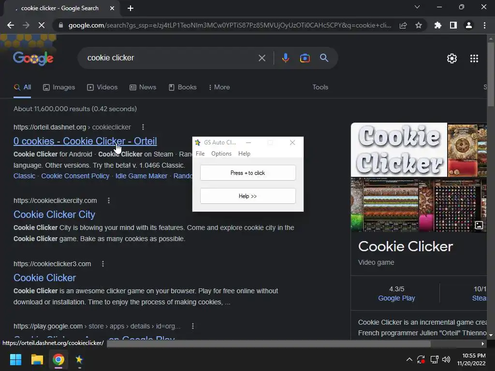Click the browser forward arrow
Image resolution: width=495 pixels, height=371 pixels.
tap(26, 25)
